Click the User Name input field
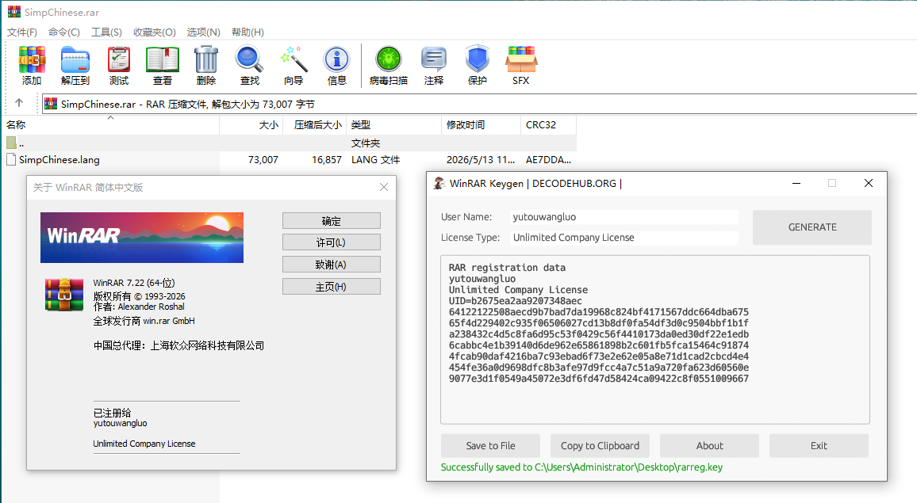 pyautogui.click(x=623, y=217)
